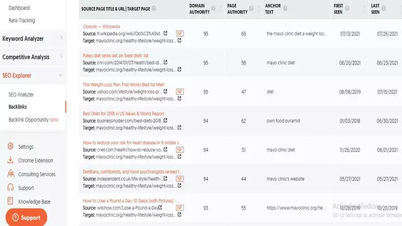The height and width of the screenshot is (226, 402).
Task: Open external link for cnet.com source
Action: coord(165,149)
